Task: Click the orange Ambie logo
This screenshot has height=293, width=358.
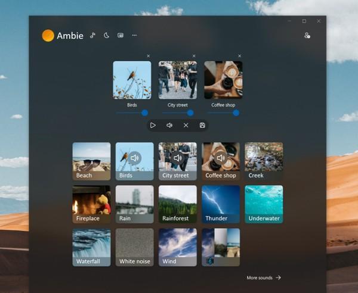Action: point(48,36)
